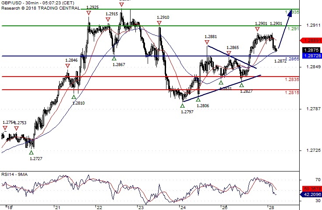
Task: Click the red triangle marker under 1.2881
Action: [x=207, y=42]
